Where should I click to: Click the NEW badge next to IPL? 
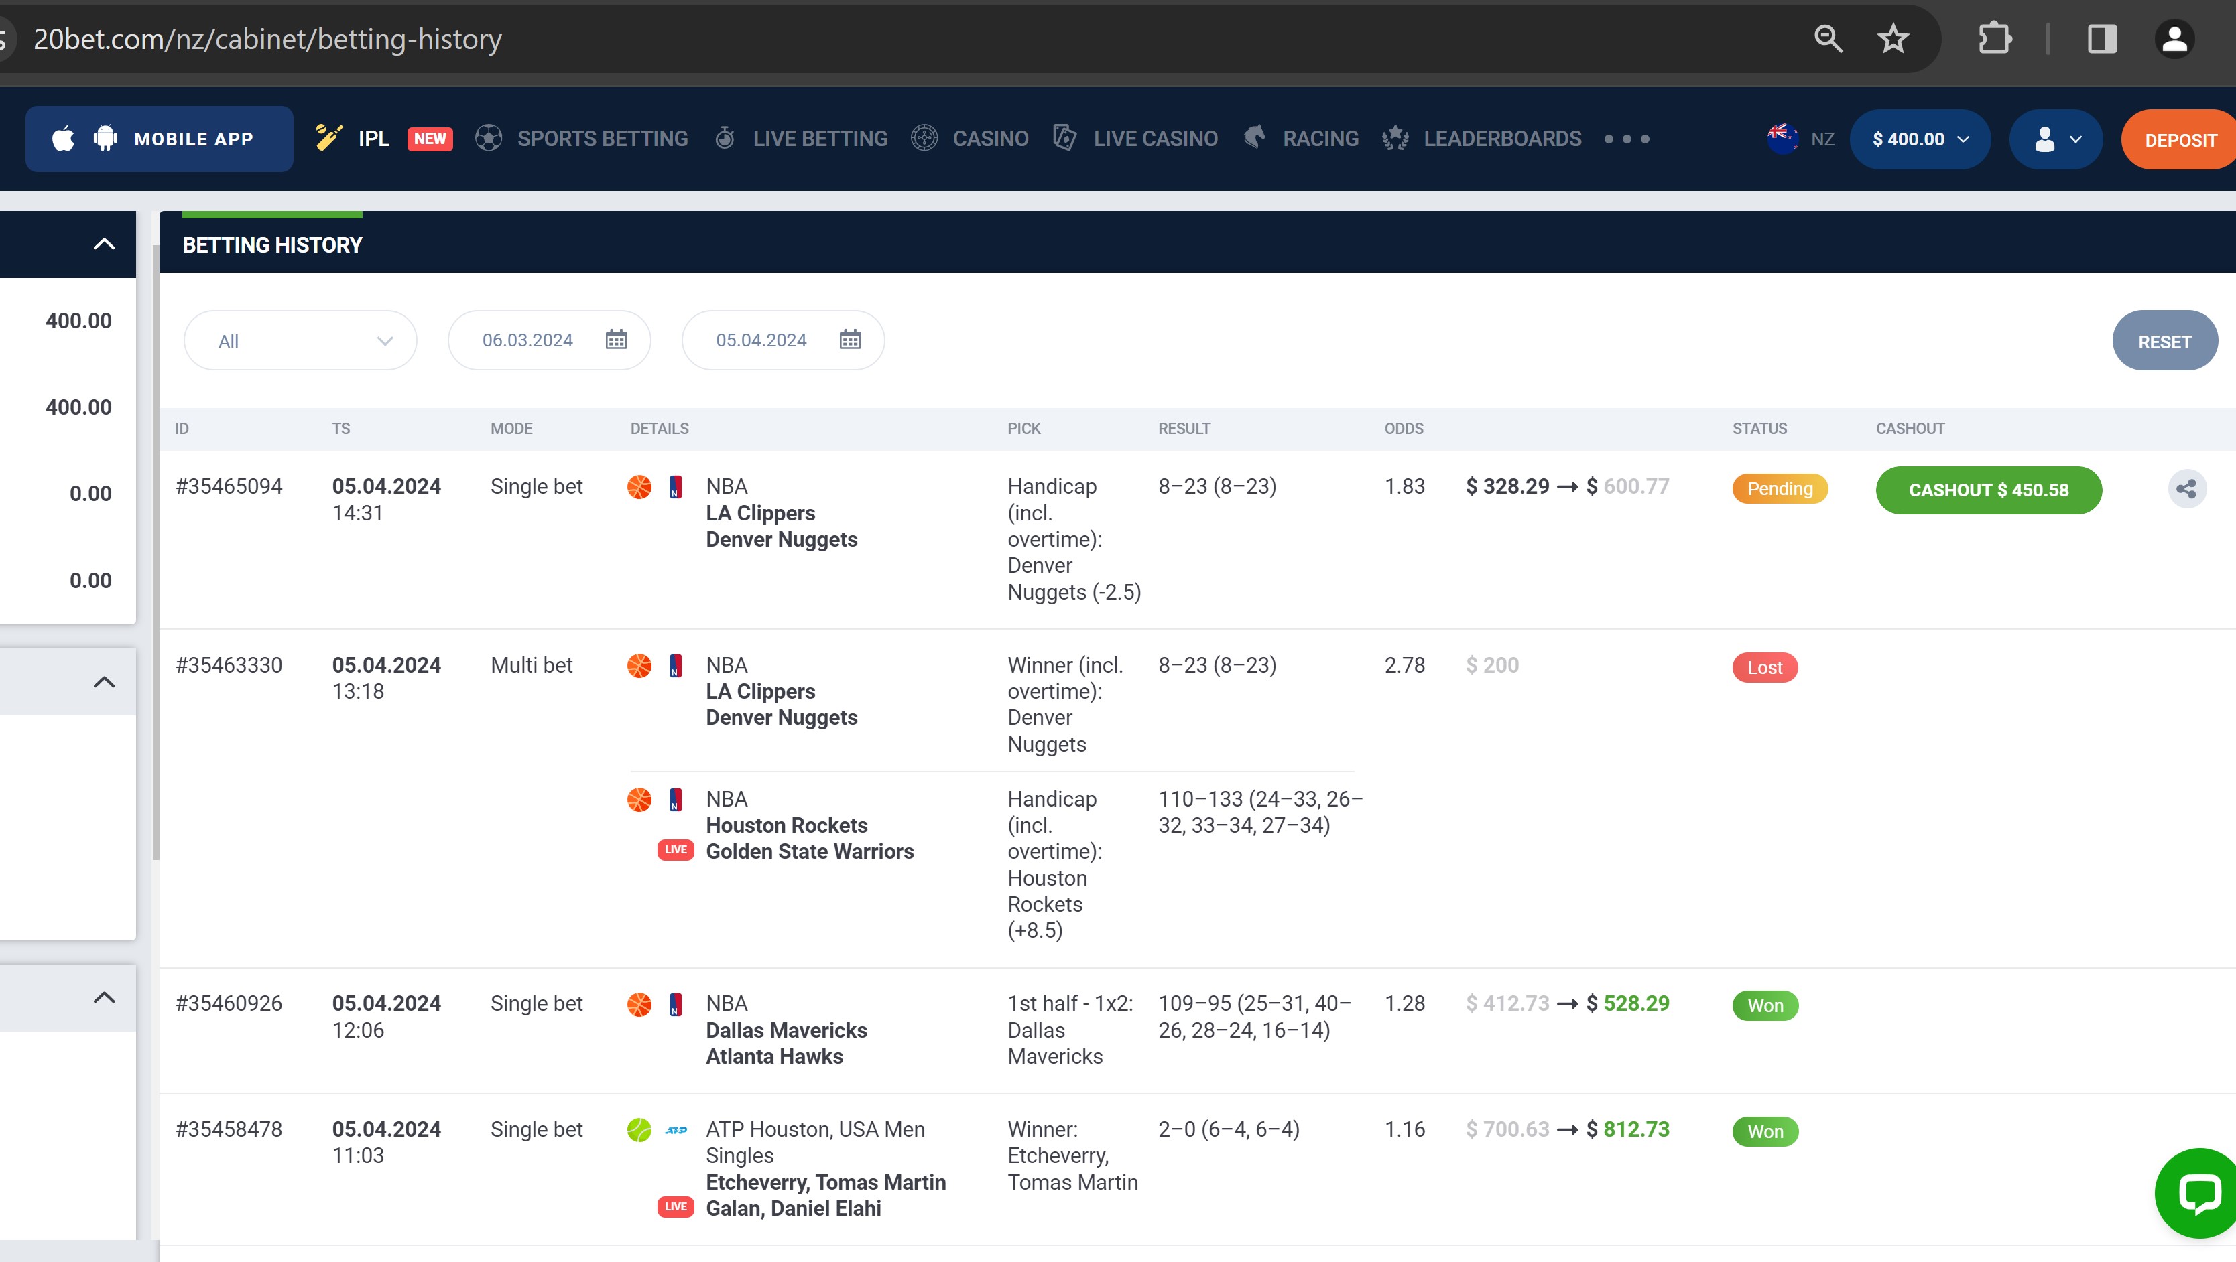[430, 139]
